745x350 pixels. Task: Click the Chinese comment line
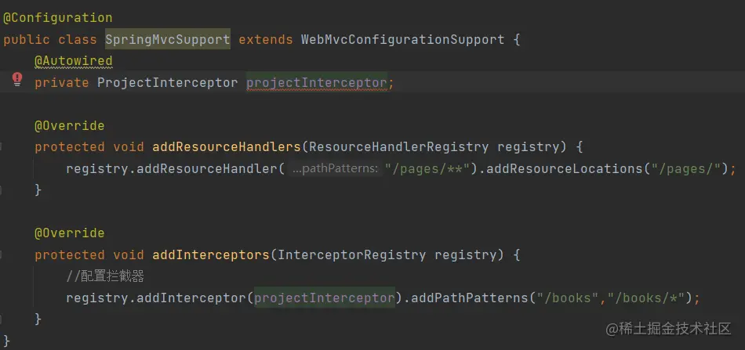(105, 276)
